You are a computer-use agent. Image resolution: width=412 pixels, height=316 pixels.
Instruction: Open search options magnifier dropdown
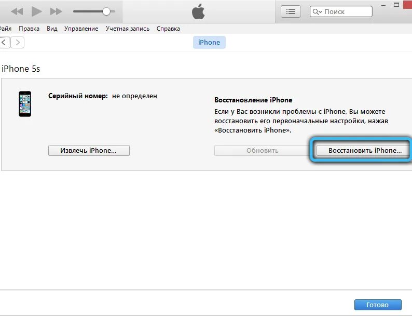pos(317,11)
